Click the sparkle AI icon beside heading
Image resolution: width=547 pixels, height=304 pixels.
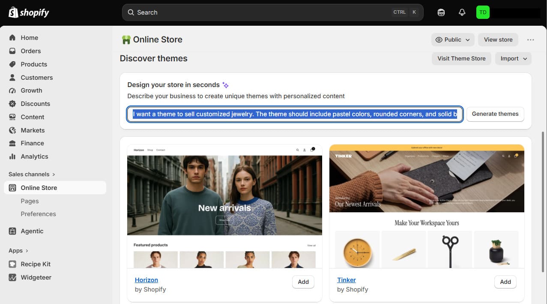click(x=225, y=85)
